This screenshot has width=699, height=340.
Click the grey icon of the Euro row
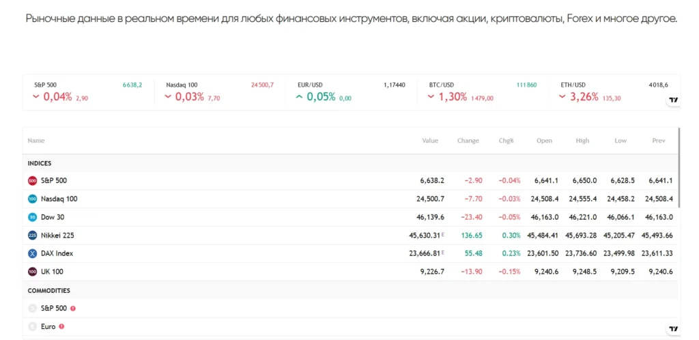pos(32,326)
